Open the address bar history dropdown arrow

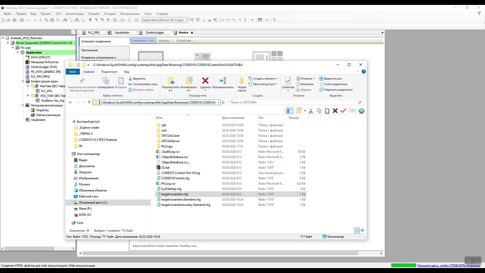click(218, 102)
